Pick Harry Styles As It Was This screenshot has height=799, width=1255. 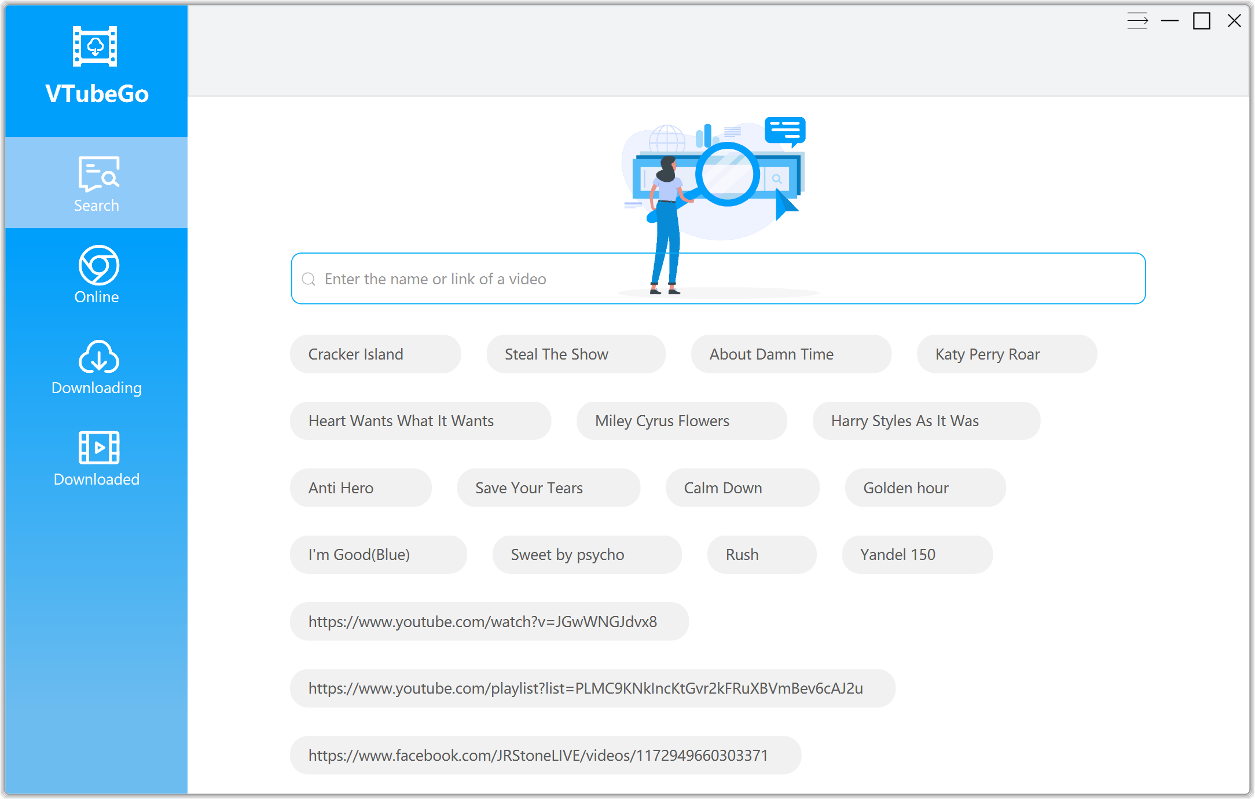point(927,421)
